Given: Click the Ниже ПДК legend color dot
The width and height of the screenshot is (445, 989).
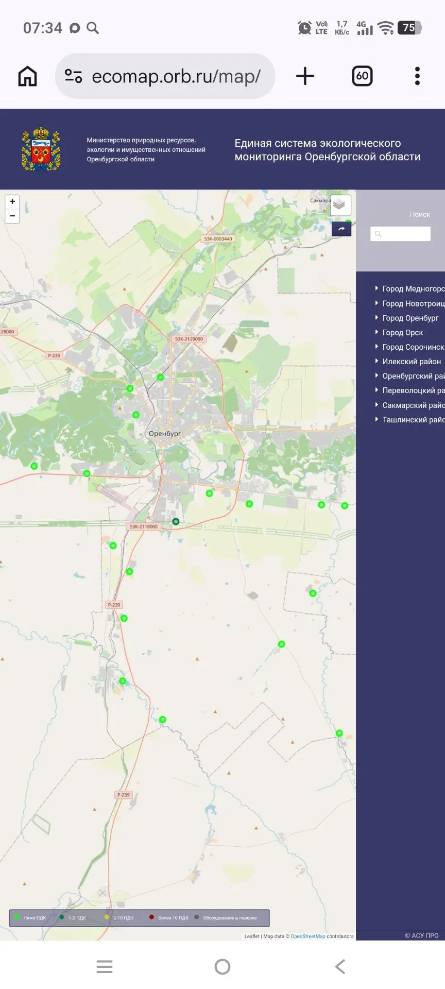Looking at the screenshot, I should point(17,917).
